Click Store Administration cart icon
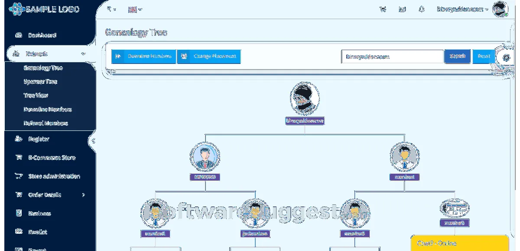Screen dimensions: 520x251 pyautogui.click(x=19, y=176)
